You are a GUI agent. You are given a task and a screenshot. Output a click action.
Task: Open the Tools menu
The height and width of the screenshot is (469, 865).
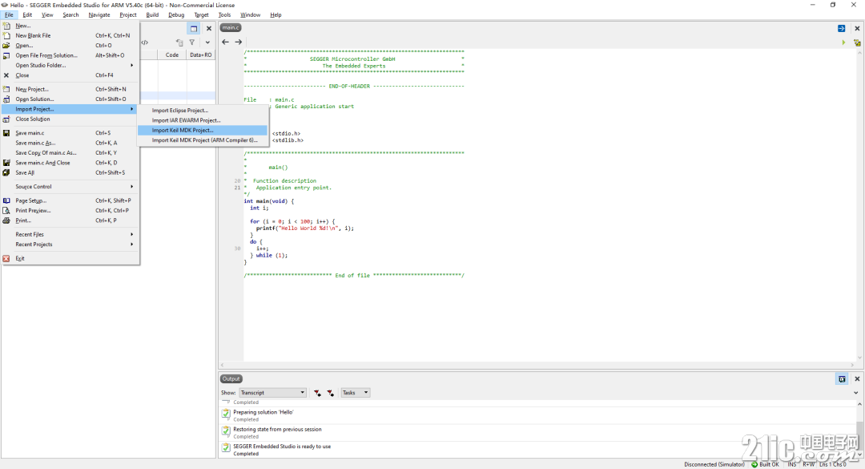coord(224,15)
